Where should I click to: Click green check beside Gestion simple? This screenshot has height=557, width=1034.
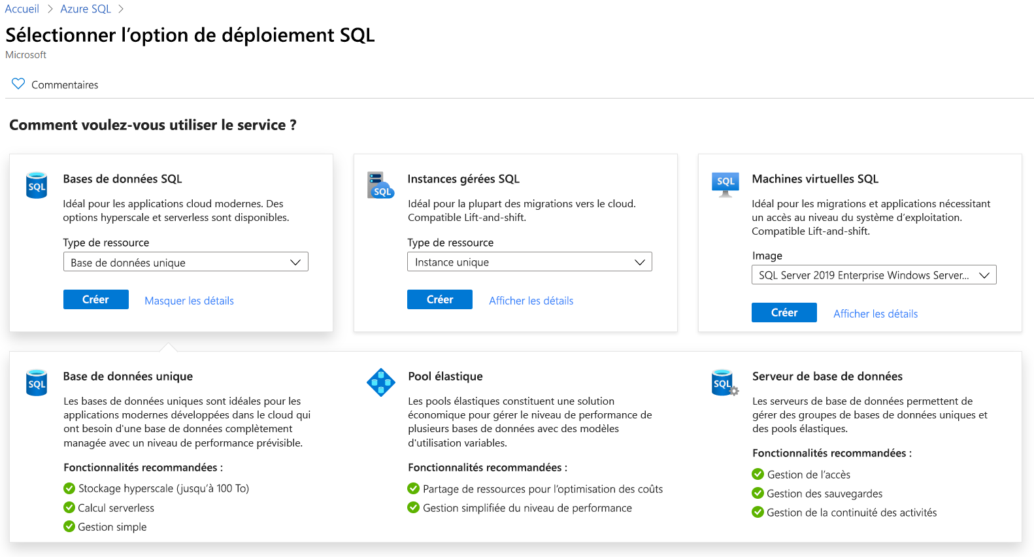69,526
